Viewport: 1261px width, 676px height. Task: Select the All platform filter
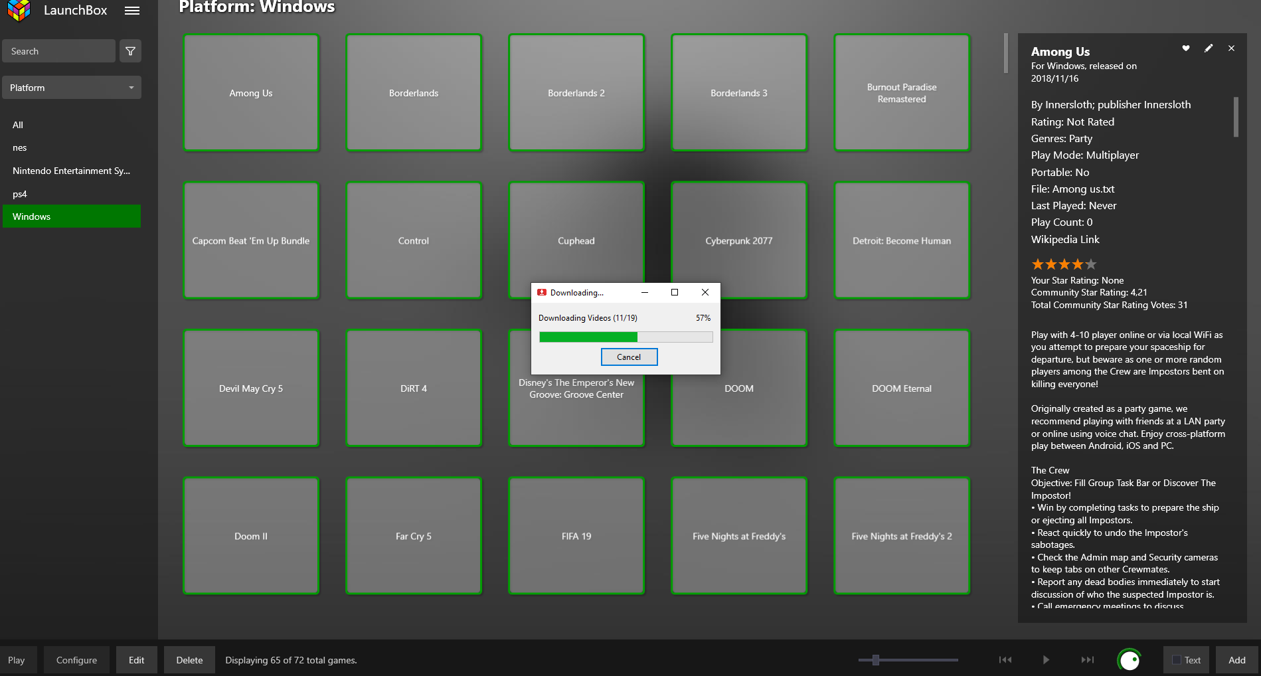pyautogui.click(x=72, y=125)
